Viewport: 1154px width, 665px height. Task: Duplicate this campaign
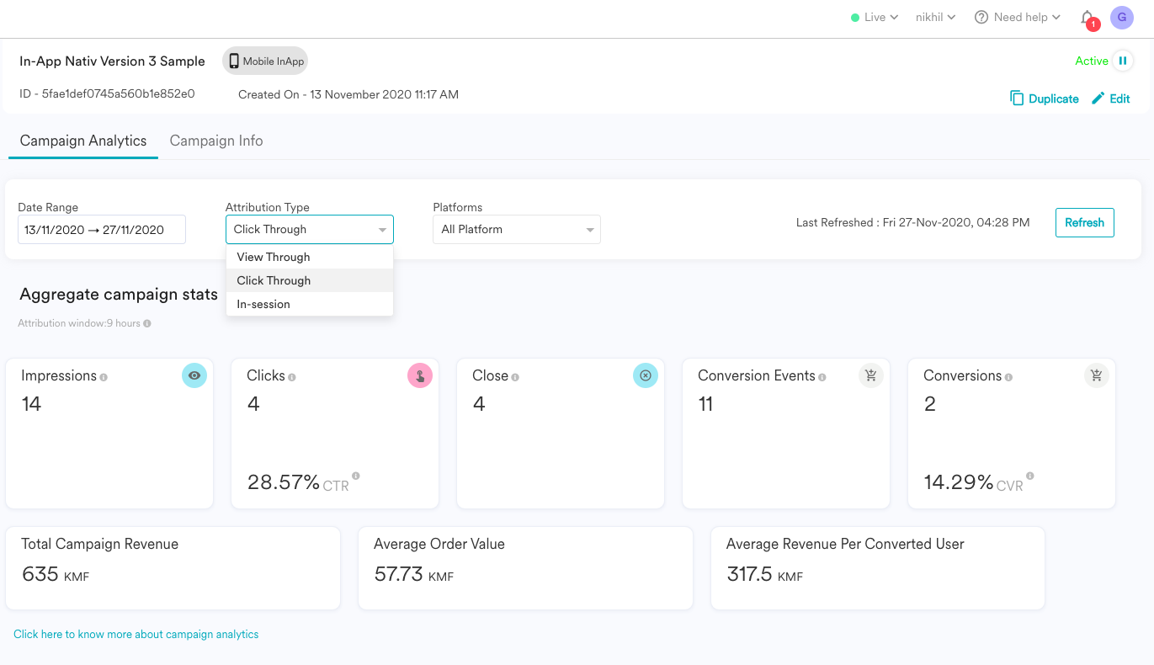[1045, 98]
